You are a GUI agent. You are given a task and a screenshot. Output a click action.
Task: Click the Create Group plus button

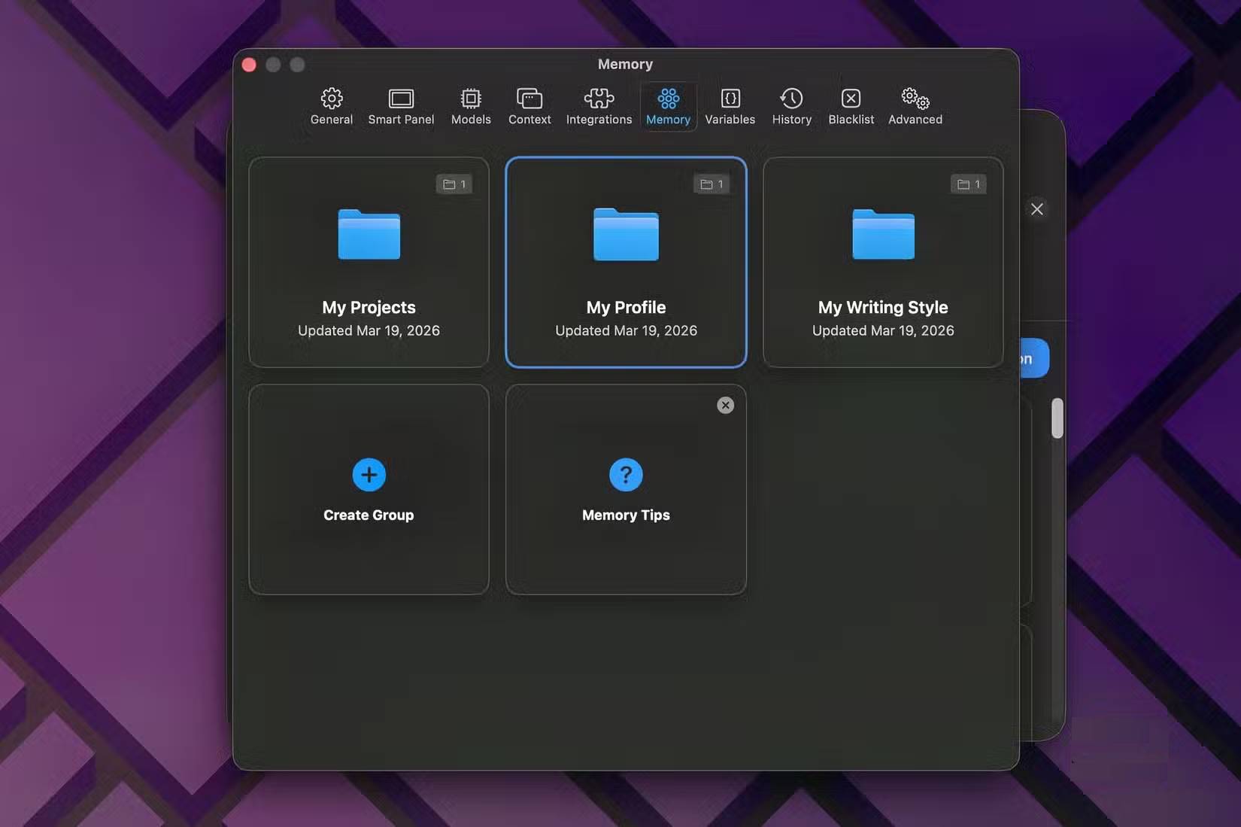pos(369,475)
